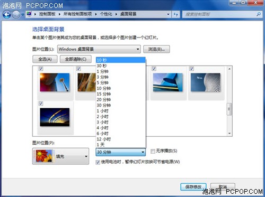Click the 全选(A) button
Screen dimensions: 265x197
click(45, 59)
